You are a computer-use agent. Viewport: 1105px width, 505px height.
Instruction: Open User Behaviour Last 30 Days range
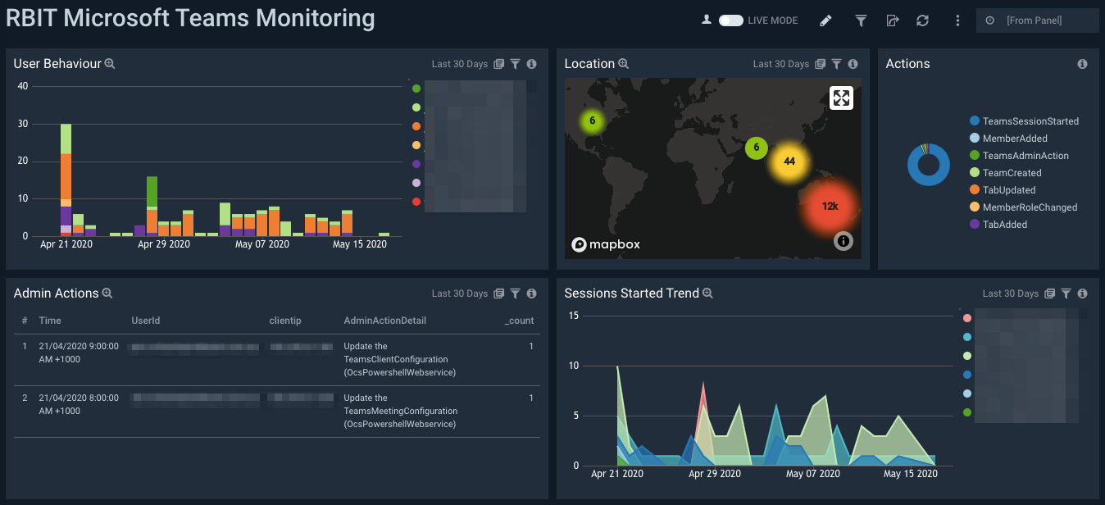click(460, 64)
